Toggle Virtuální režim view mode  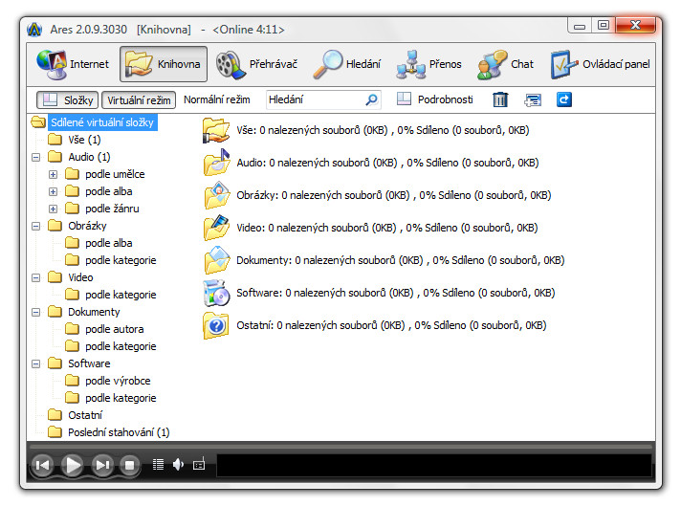[x=139, y=99]
